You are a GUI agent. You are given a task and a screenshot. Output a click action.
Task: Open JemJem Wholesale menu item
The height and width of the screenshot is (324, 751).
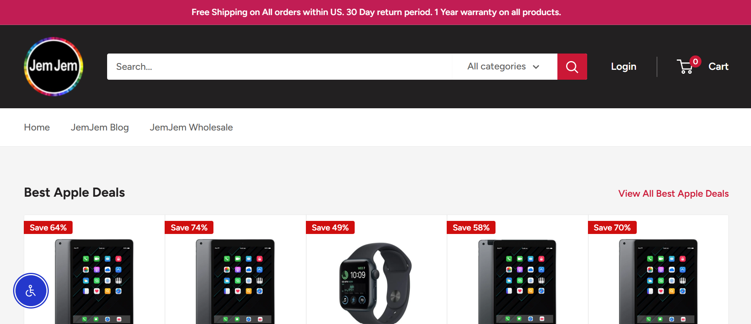pos(191,127)
